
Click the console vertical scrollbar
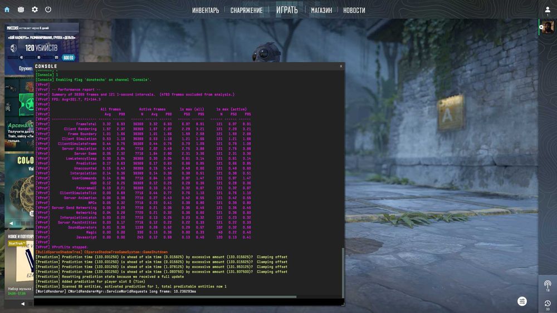pyautogui.click(x=343, y=273)
